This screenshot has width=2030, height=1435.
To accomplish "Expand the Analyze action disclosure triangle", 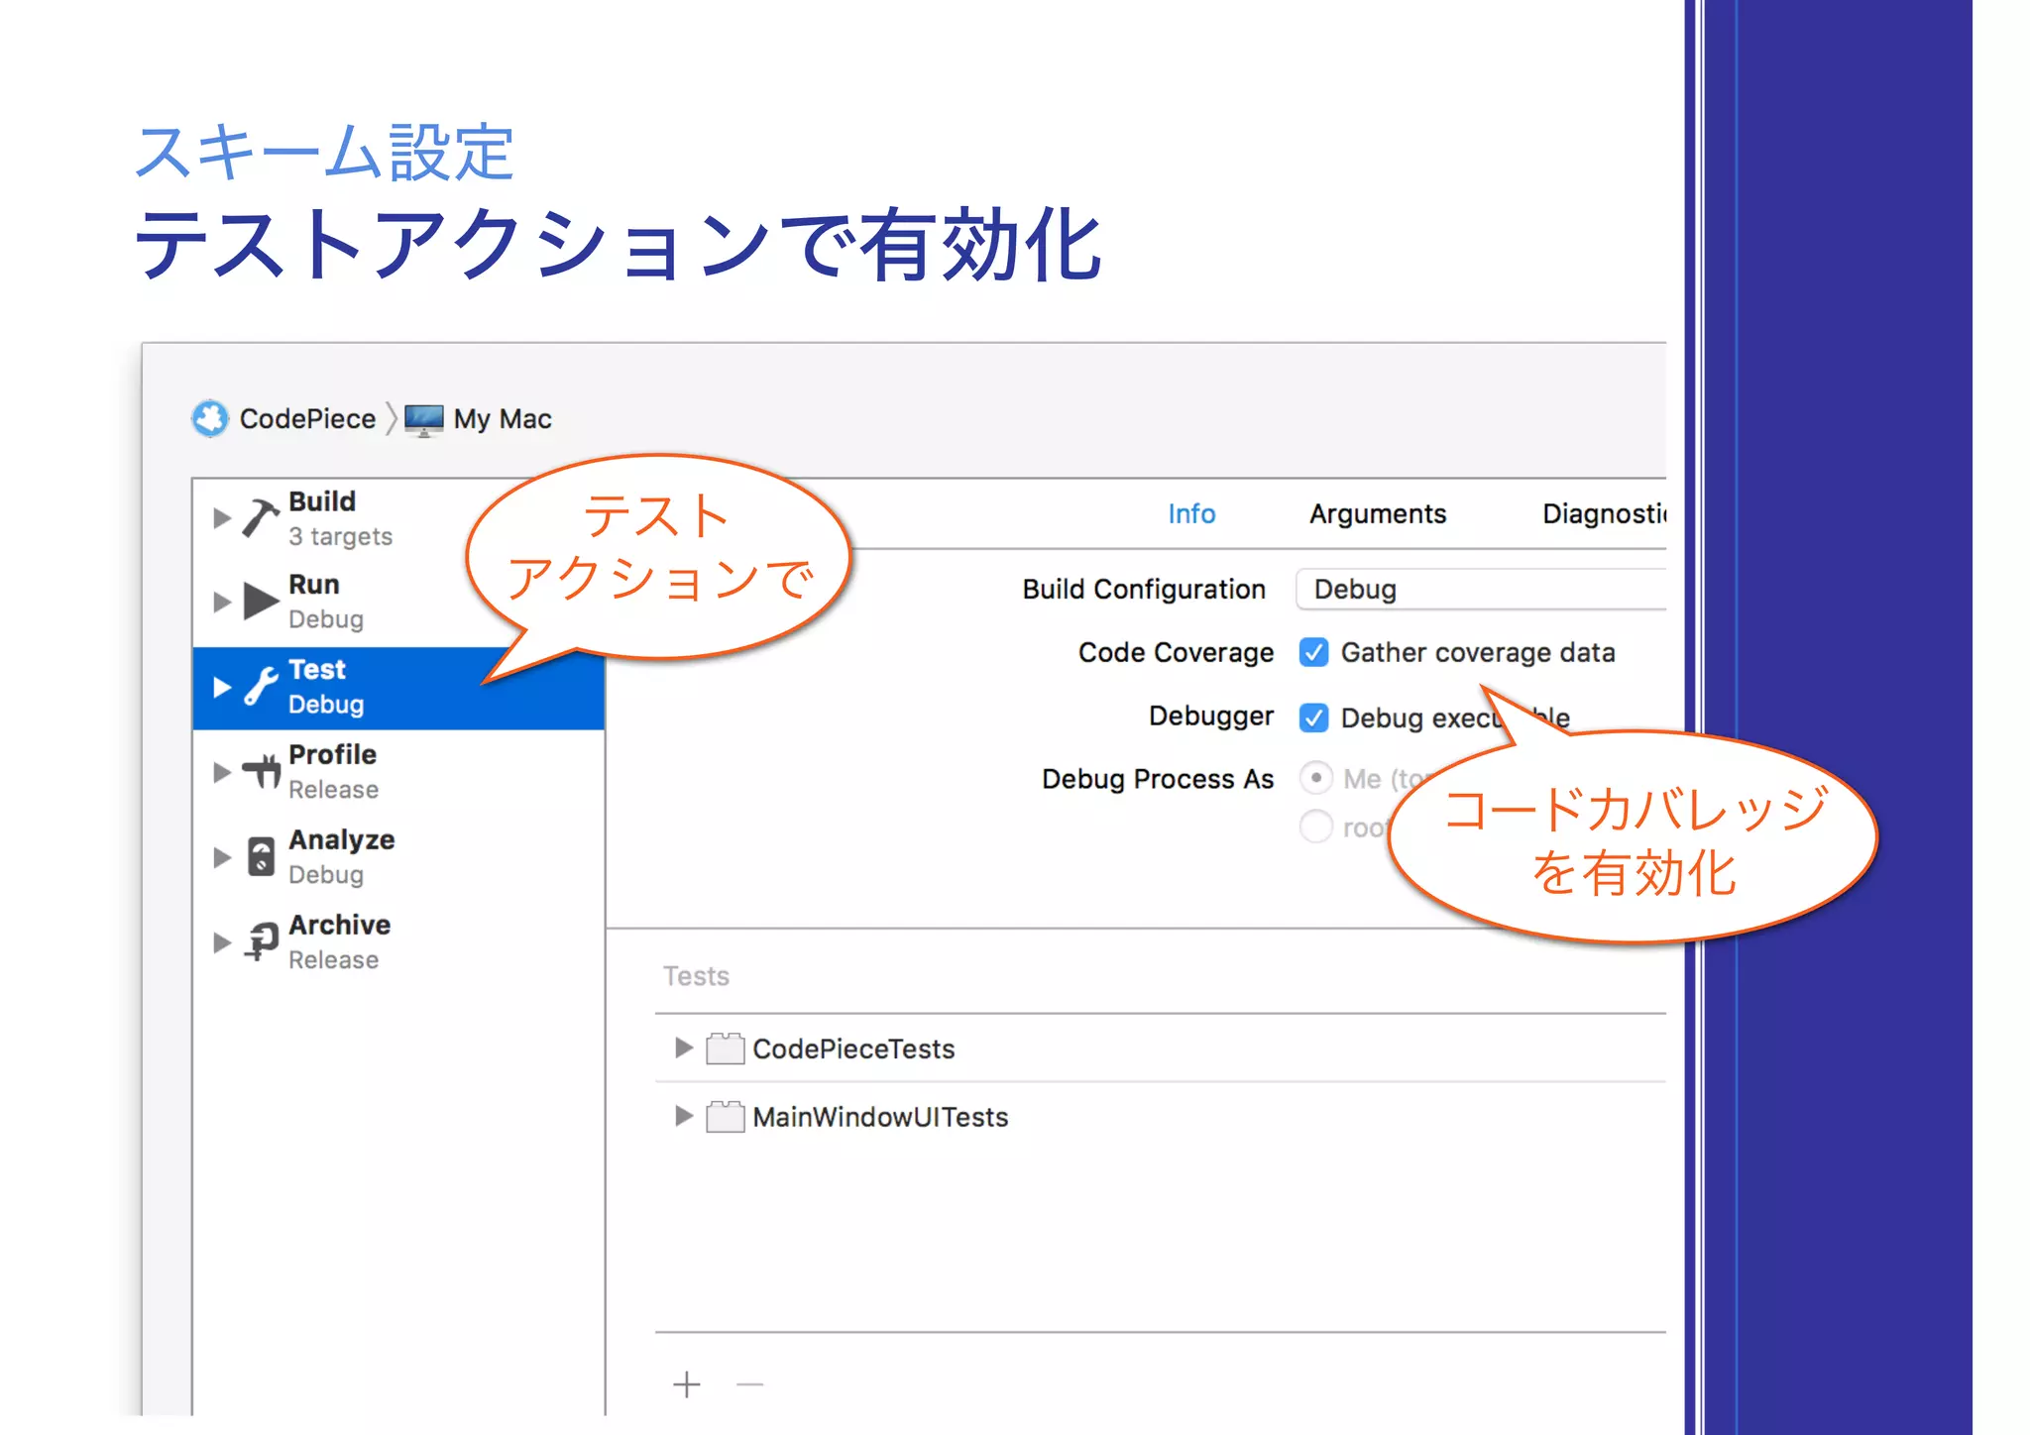I will coord(222,857).
